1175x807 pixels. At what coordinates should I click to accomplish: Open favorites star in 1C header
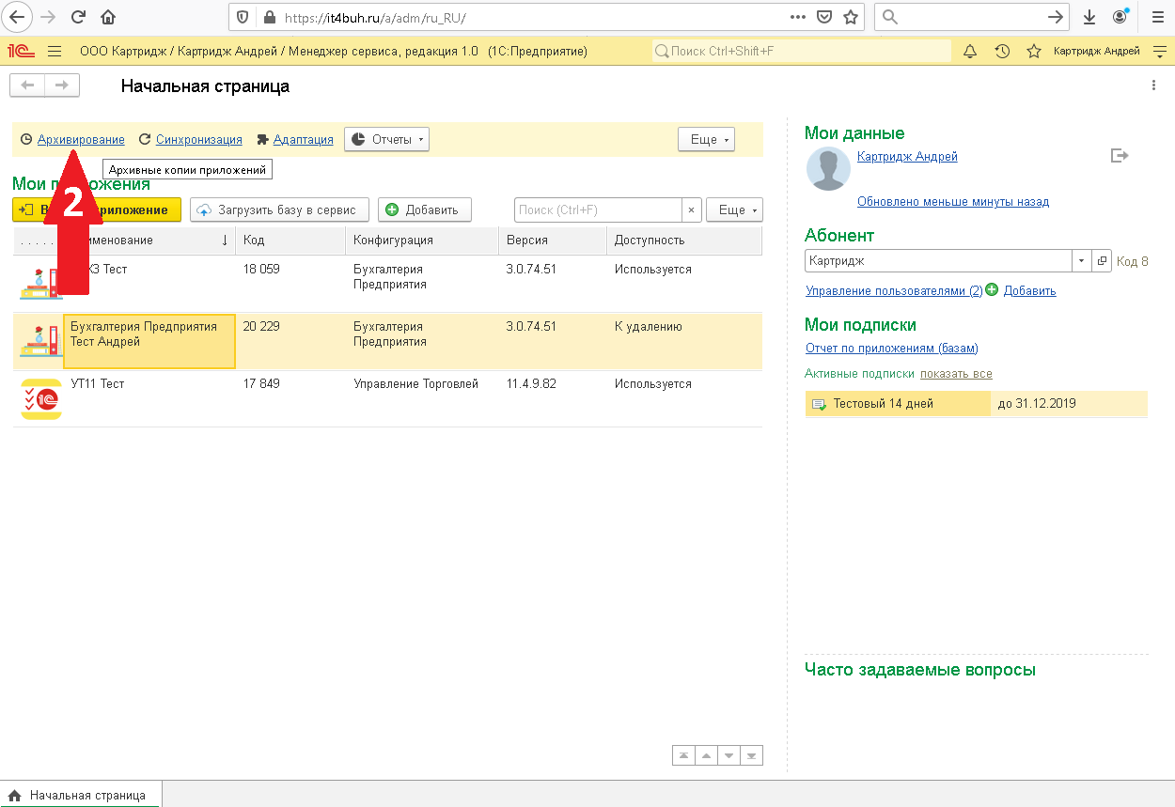tap(1034, 52)
